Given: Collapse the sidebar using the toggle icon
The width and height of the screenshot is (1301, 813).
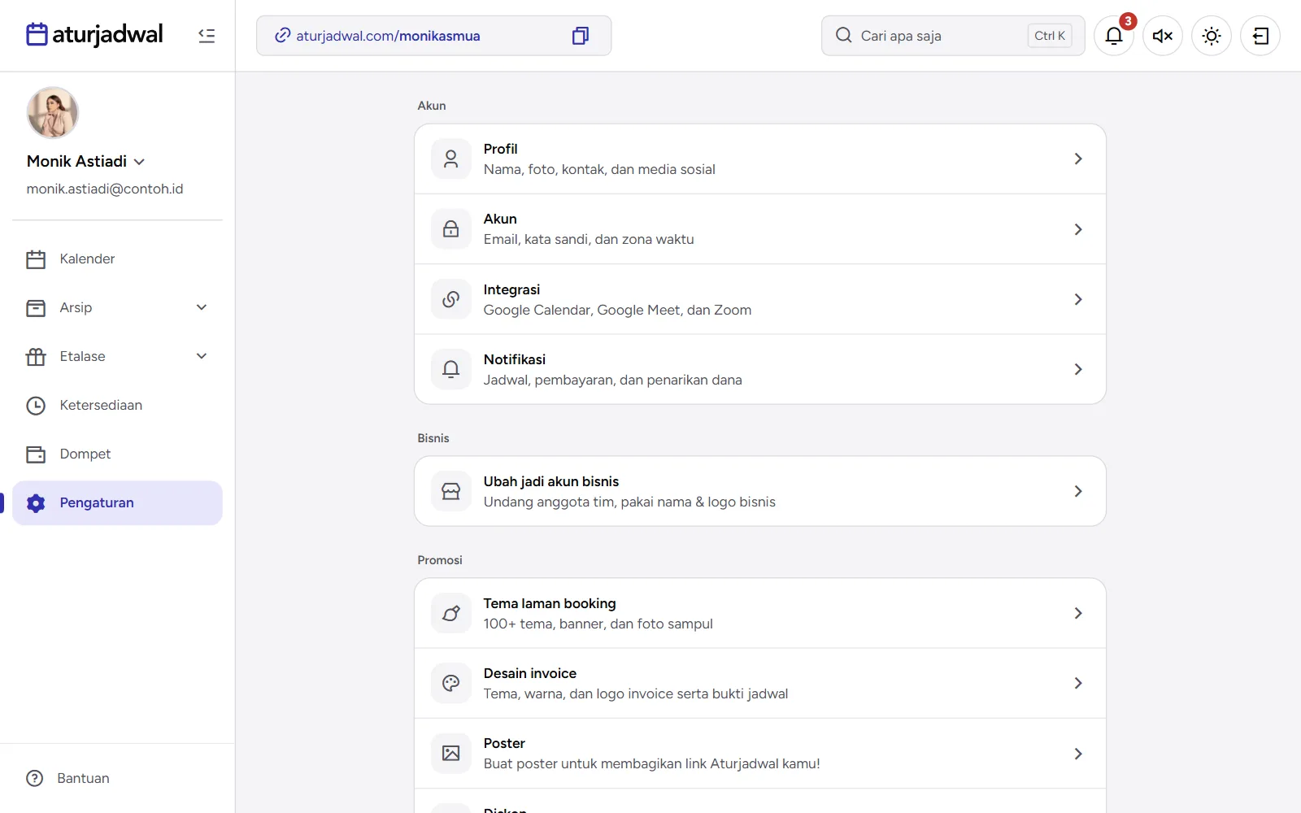Looking at the screenshot, I should pyautogui.click(x=207, y=36).
